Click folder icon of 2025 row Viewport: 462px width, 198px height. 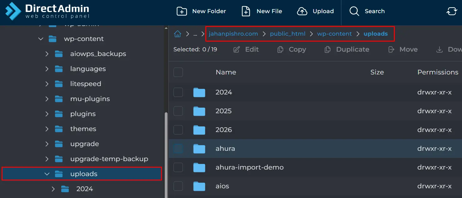(x=199, y=111)
